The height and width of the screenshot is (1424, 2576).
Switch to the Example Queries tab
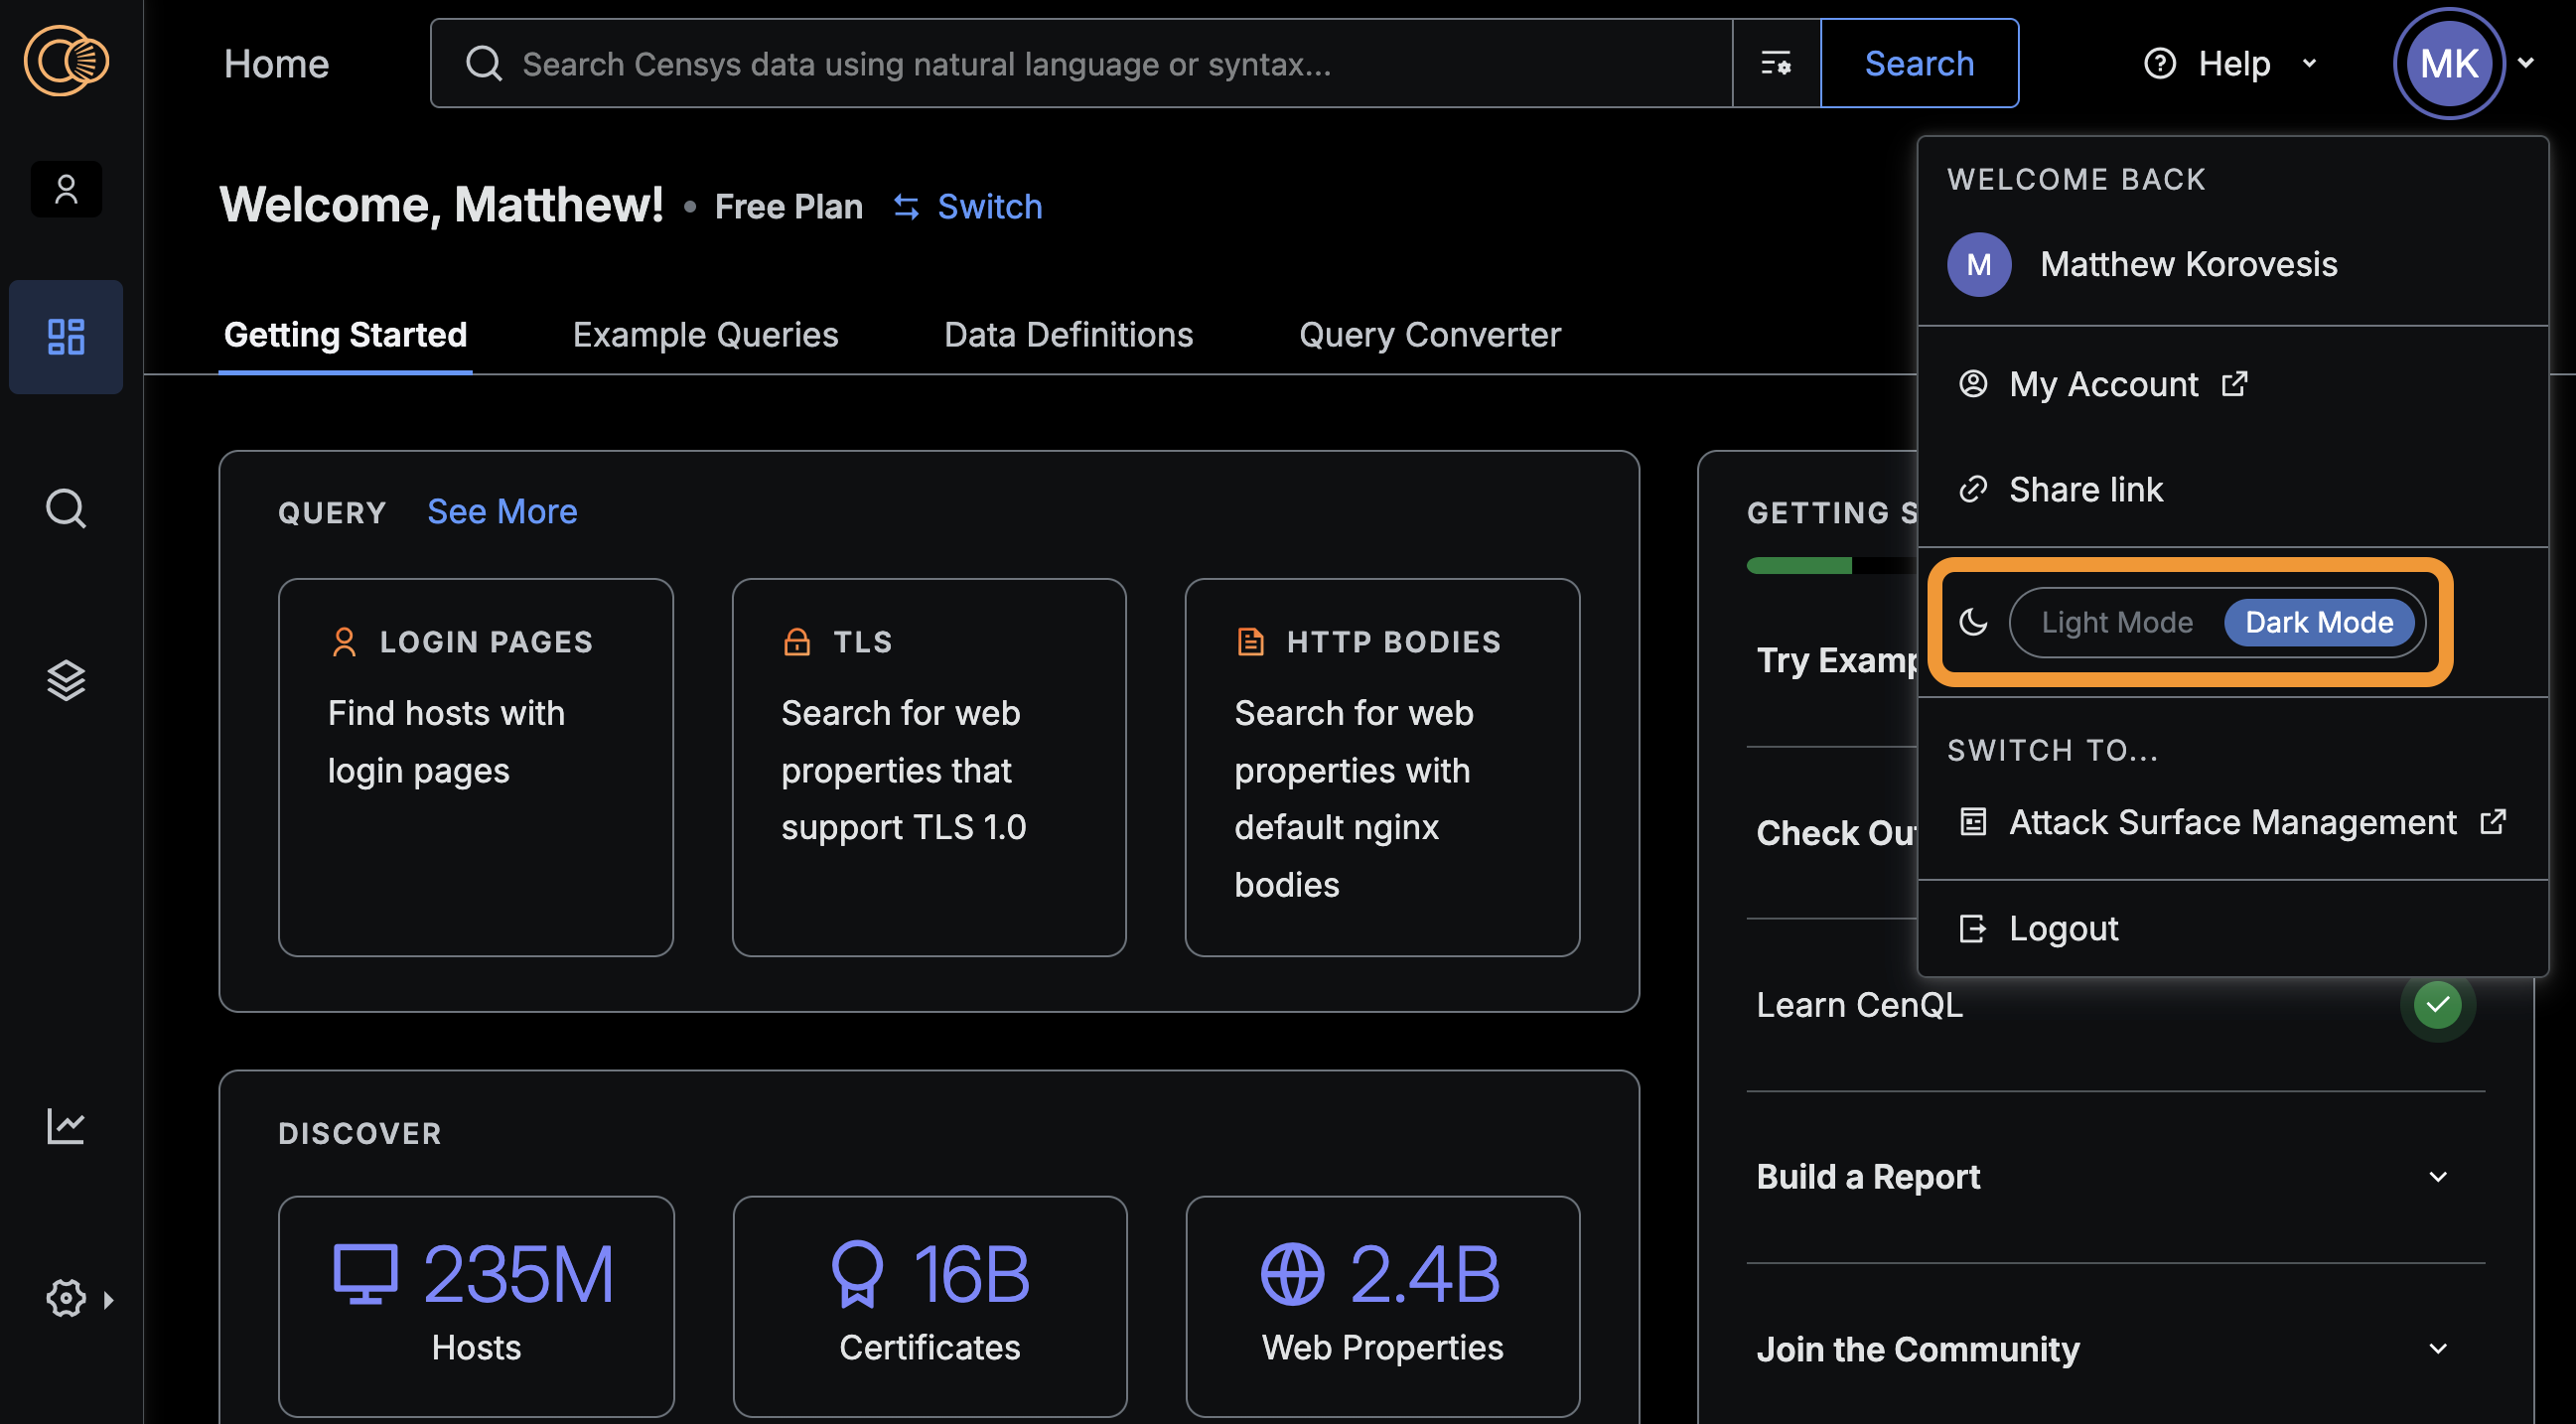point(705,335)
